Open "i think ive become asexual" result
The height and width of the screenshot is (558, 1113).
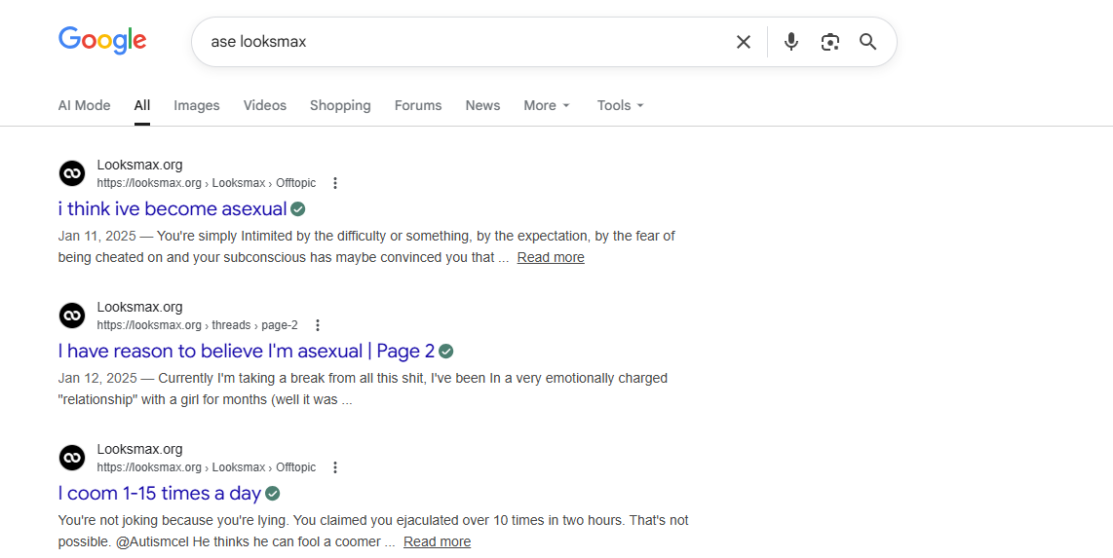(173, 209)
